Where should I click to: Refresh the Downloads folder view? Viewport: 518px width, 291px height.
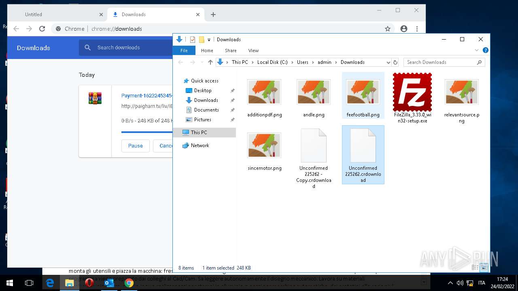(x=395, y=62)
